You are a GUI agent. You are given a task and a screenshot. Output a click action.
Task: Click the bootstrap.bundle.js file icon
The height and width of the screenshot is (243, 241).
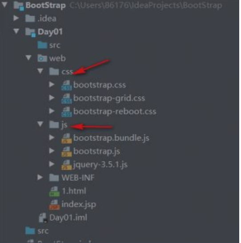click(67, 138)
